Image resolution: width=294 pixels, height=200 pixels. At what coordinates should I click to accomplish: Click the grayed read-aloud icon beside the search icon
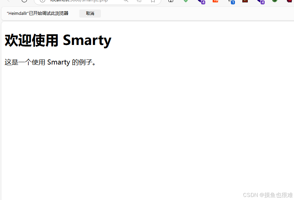coord(139,1)
